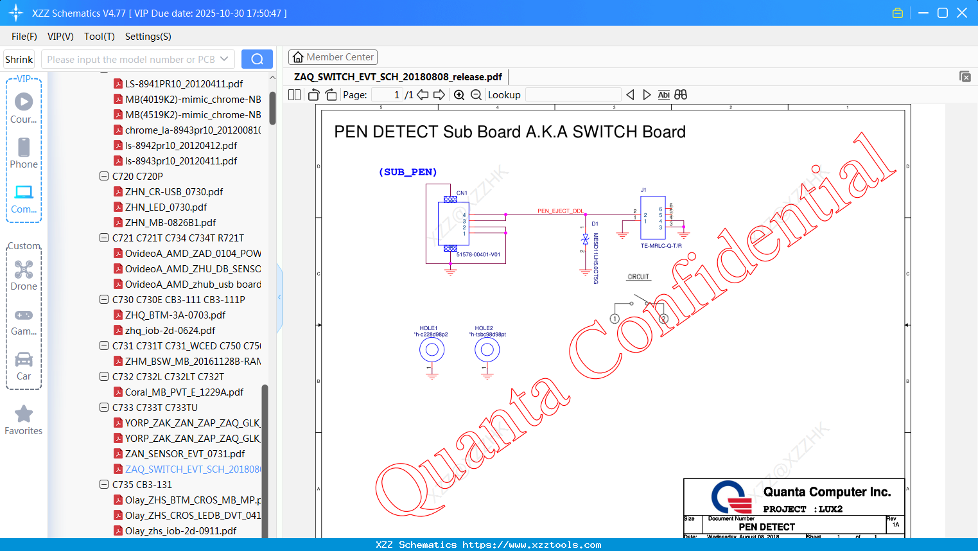Click the VIP gift icon in title bar
This screenshot has height=551, width=978.
click(898, 13)
